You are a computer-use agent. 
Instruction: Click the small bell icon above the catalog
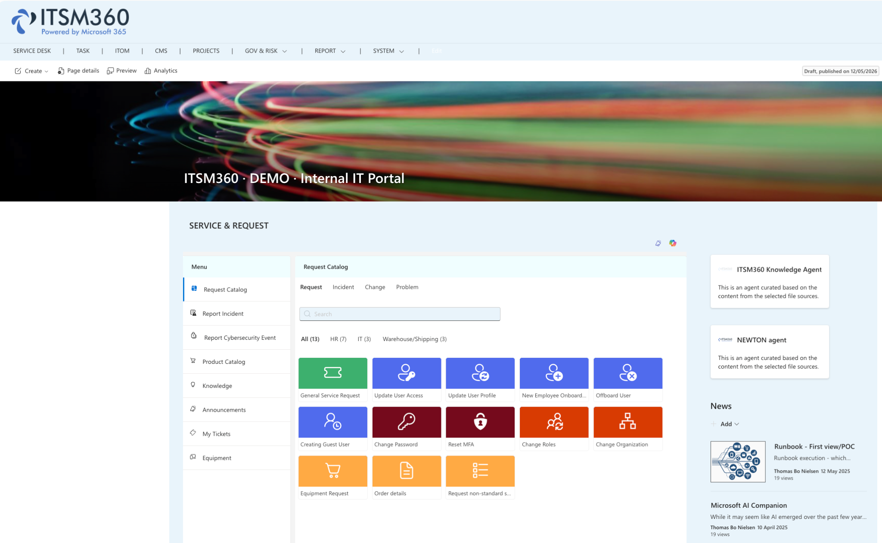click(x=658, y=243)
